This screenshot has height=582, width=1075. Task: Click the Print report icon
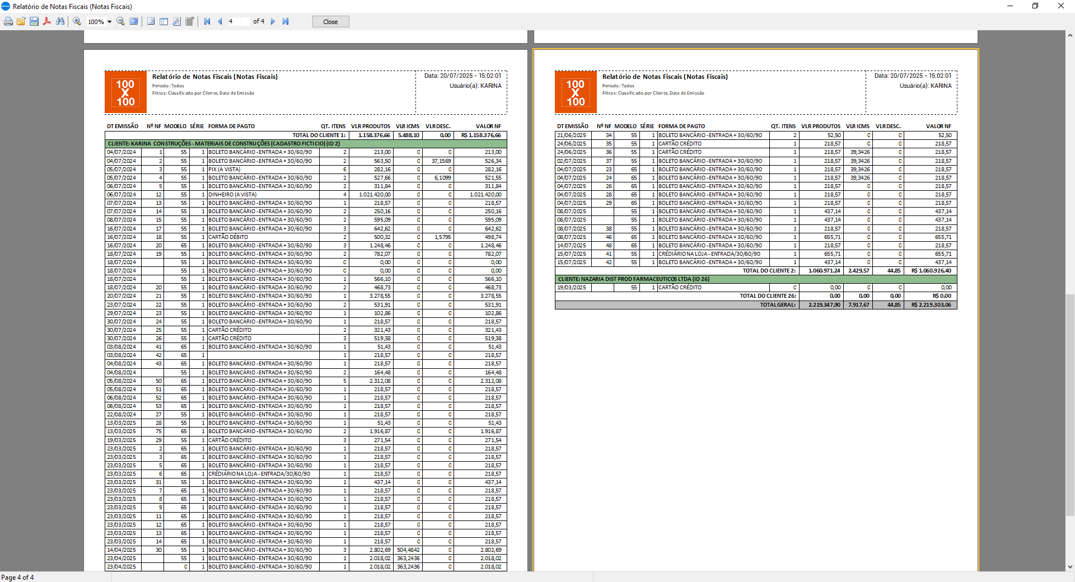pos(8,22)
